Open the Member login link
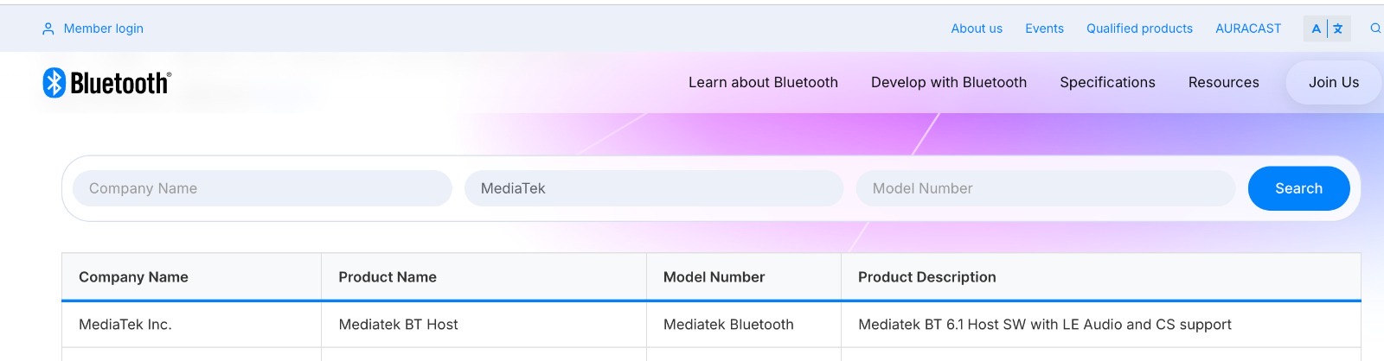 pyautogui.click(x=103, y=28)
